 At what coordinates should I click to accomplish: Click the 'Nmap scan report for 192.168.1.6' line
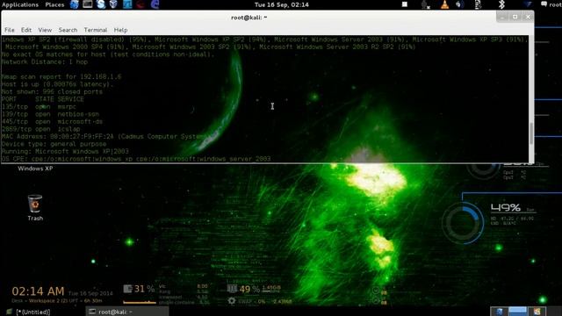(x=61, y=77)
